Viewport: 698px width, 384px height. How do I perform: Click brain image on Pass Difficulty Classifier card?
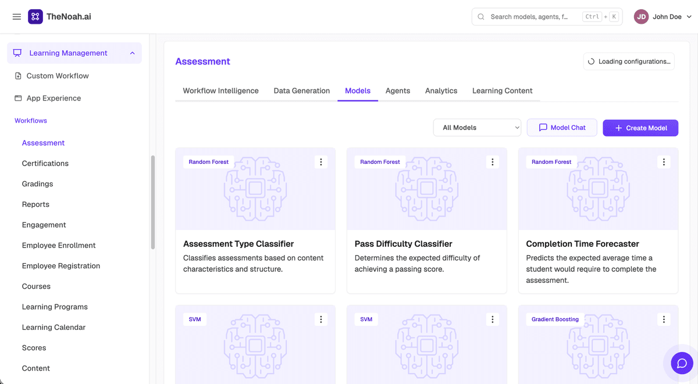click(427, 188)
